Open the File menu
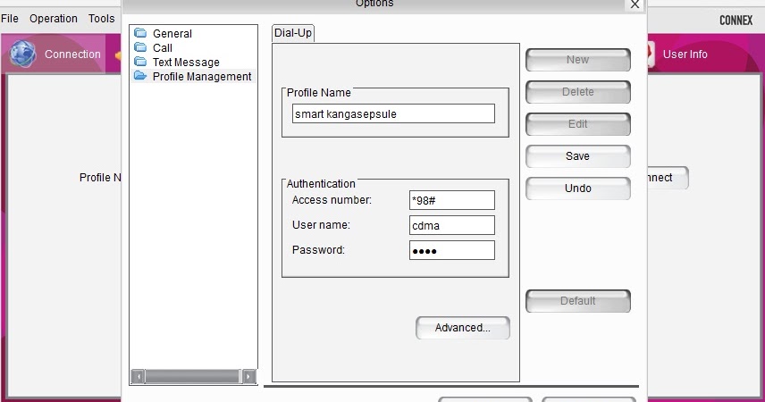This screenshot has height=402, width=765. 10,19
